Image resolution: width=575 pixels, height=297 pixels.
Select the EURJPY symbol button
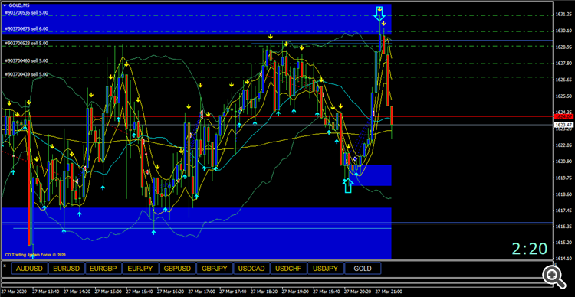point(141,269)
